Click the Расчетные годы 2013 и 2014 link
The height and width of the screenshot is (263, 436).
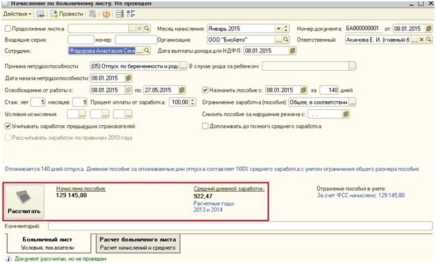(214, 207)
